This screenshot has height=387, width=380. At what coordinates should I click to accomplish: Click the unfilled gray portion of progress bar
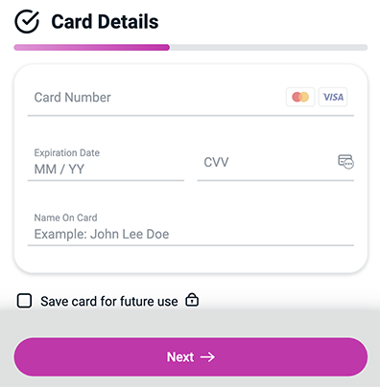(x=269, y=48)
